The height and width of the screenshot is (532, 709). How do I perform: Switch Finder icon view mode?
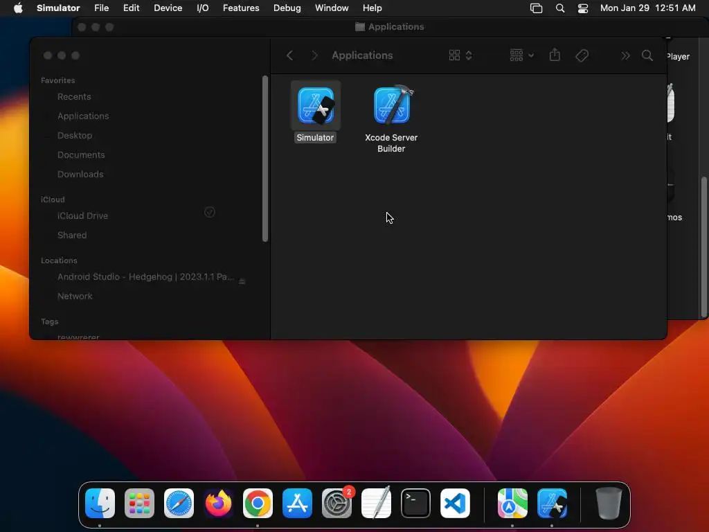(460, 55)
